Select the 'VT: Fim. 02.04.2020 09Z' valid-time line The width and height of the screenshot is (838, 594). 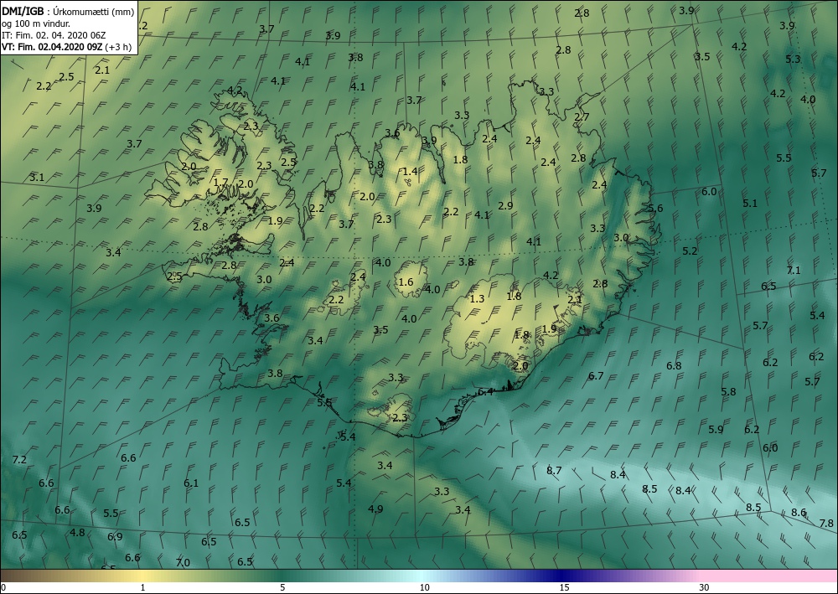coord(52,47)
